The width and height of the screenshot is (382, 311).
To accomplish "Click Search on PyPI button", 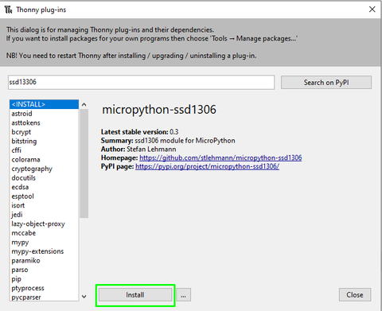I will coord(326,83).
